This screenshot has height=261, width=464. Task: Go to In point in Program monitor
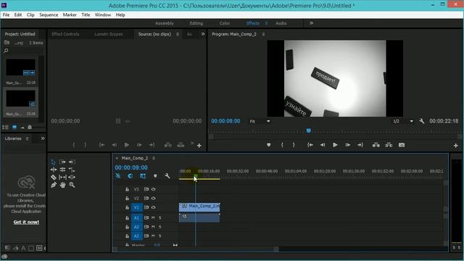coord(310,145)
